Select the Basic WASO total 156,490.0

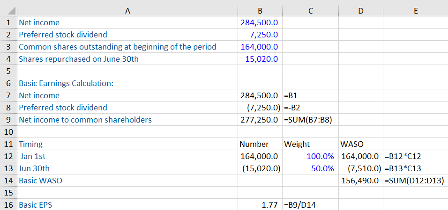360,181
